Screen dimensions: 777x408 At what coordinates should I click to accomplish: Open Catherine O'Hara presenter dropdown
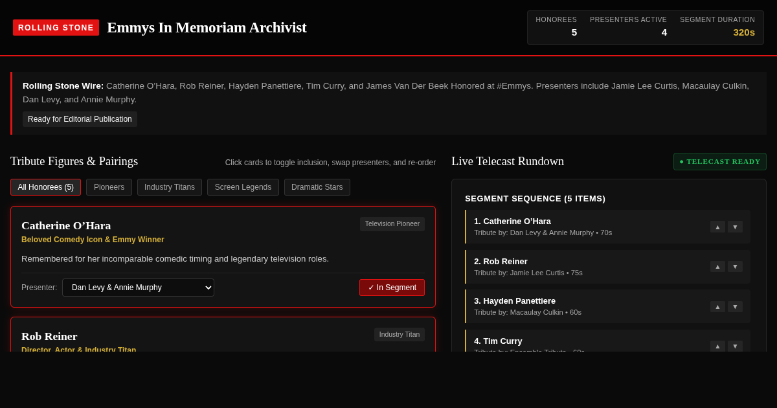pos(138,288)
